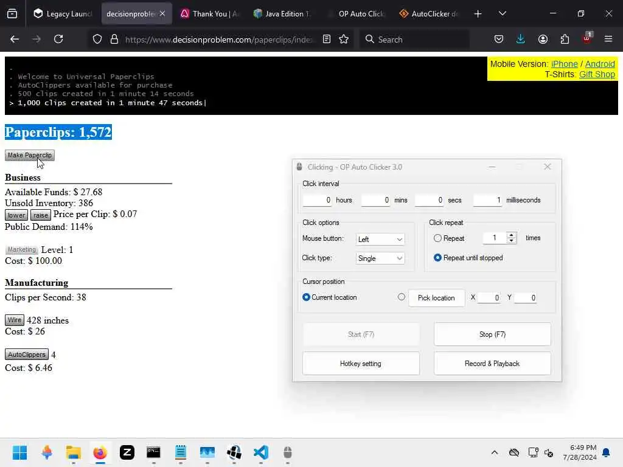Image resolution: width=623 pixels, height=467 pixels.
Task: Switch to OP Auto Clicker tab
Action: coord(356,14)
